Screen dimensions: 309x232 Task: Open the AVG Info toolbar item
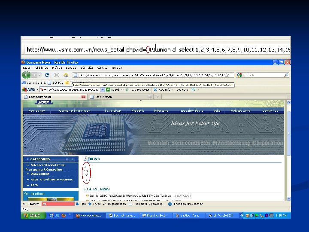[x=163, y=89]
